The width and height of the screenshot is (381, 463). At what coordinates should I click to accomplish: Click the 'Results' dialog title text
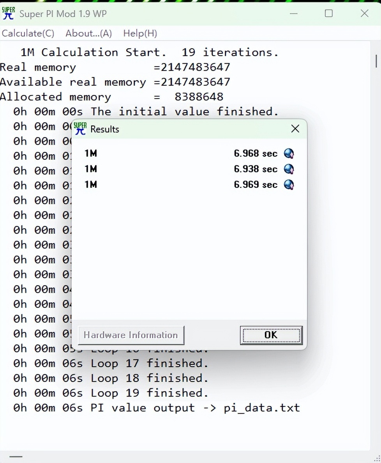105,129
